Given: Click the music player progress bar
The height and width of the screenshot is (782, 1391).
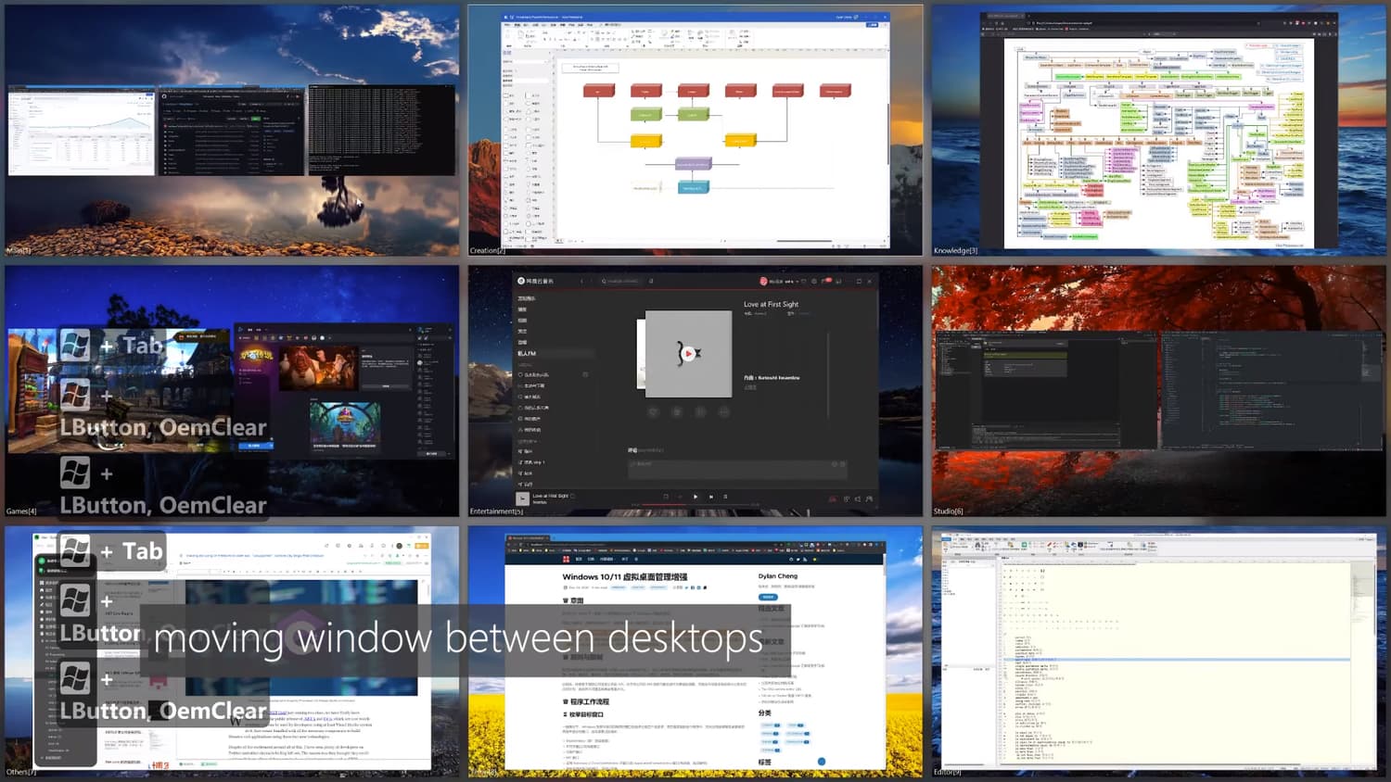Looking at the screenshot, I should (x=695, y=505).
